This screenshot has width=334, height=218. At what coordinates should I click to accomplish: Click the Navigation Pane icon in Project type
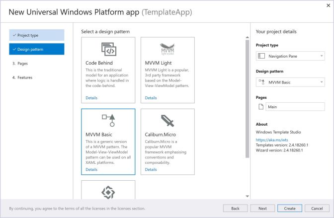coord(261,56)
